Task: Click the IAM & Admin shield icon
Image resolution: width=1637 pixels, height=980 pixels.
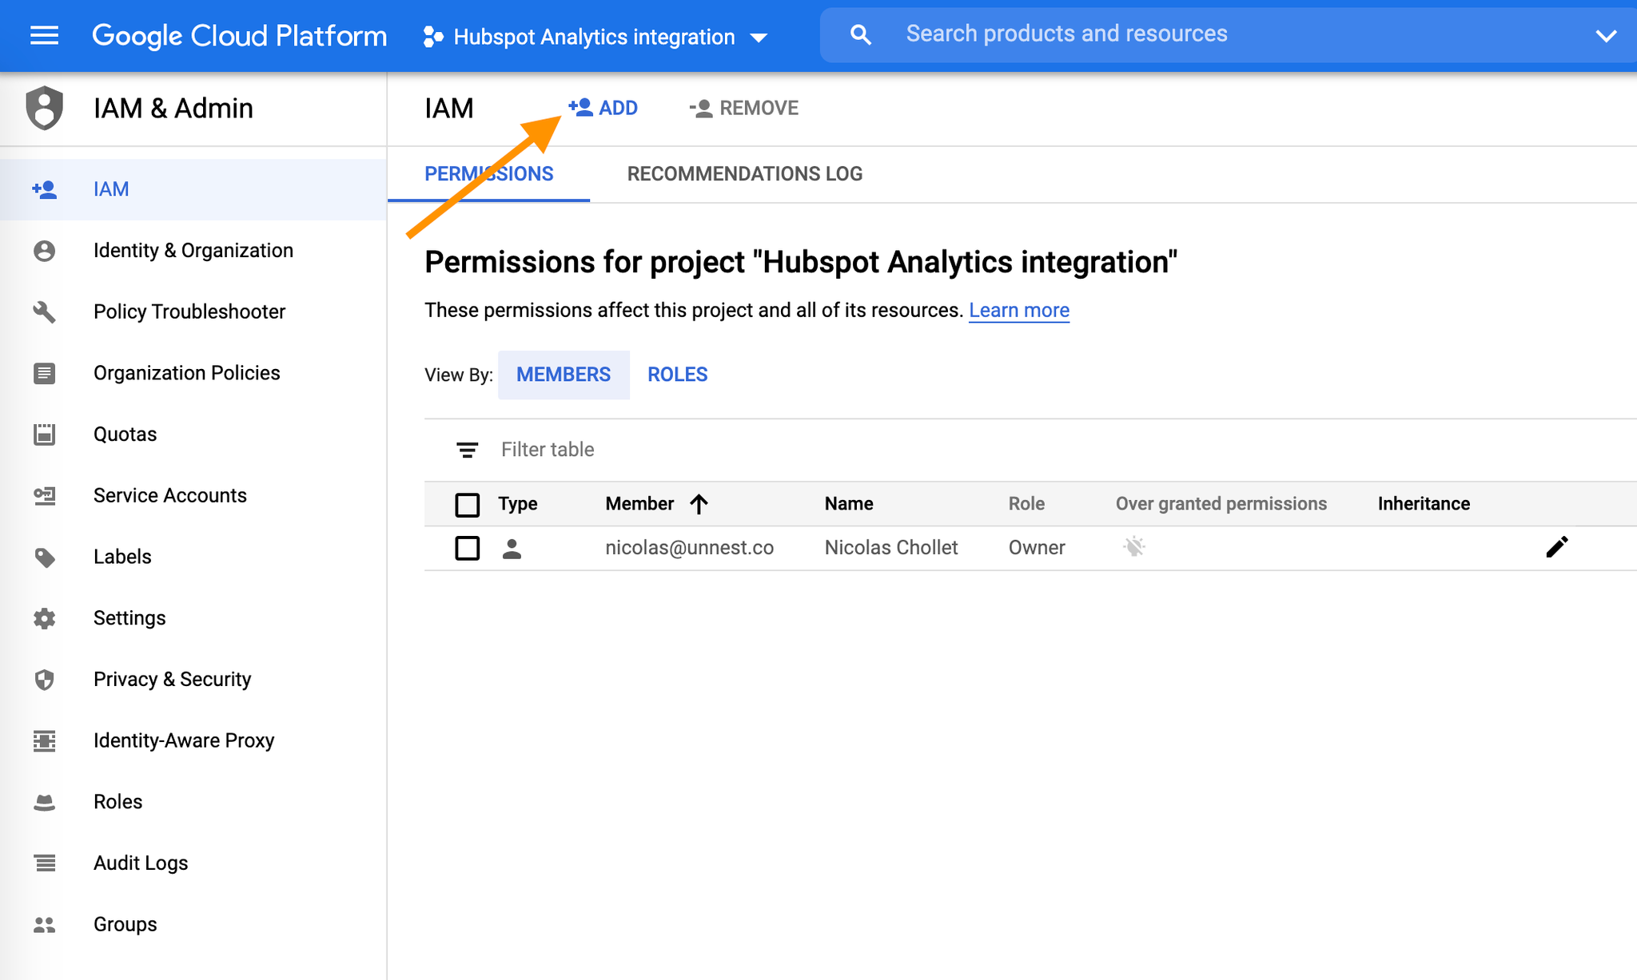Action: click(45, 108)
